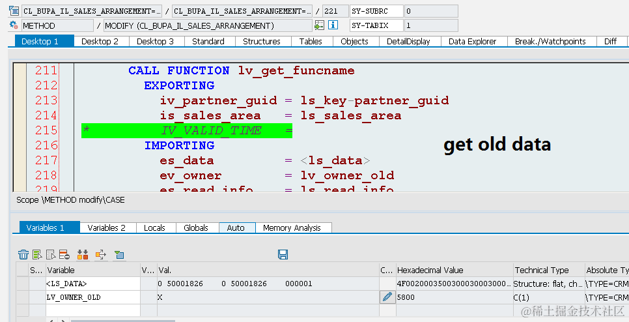Click the LV_OWNER_OLD variable name cell

click(x=93, y=297)
